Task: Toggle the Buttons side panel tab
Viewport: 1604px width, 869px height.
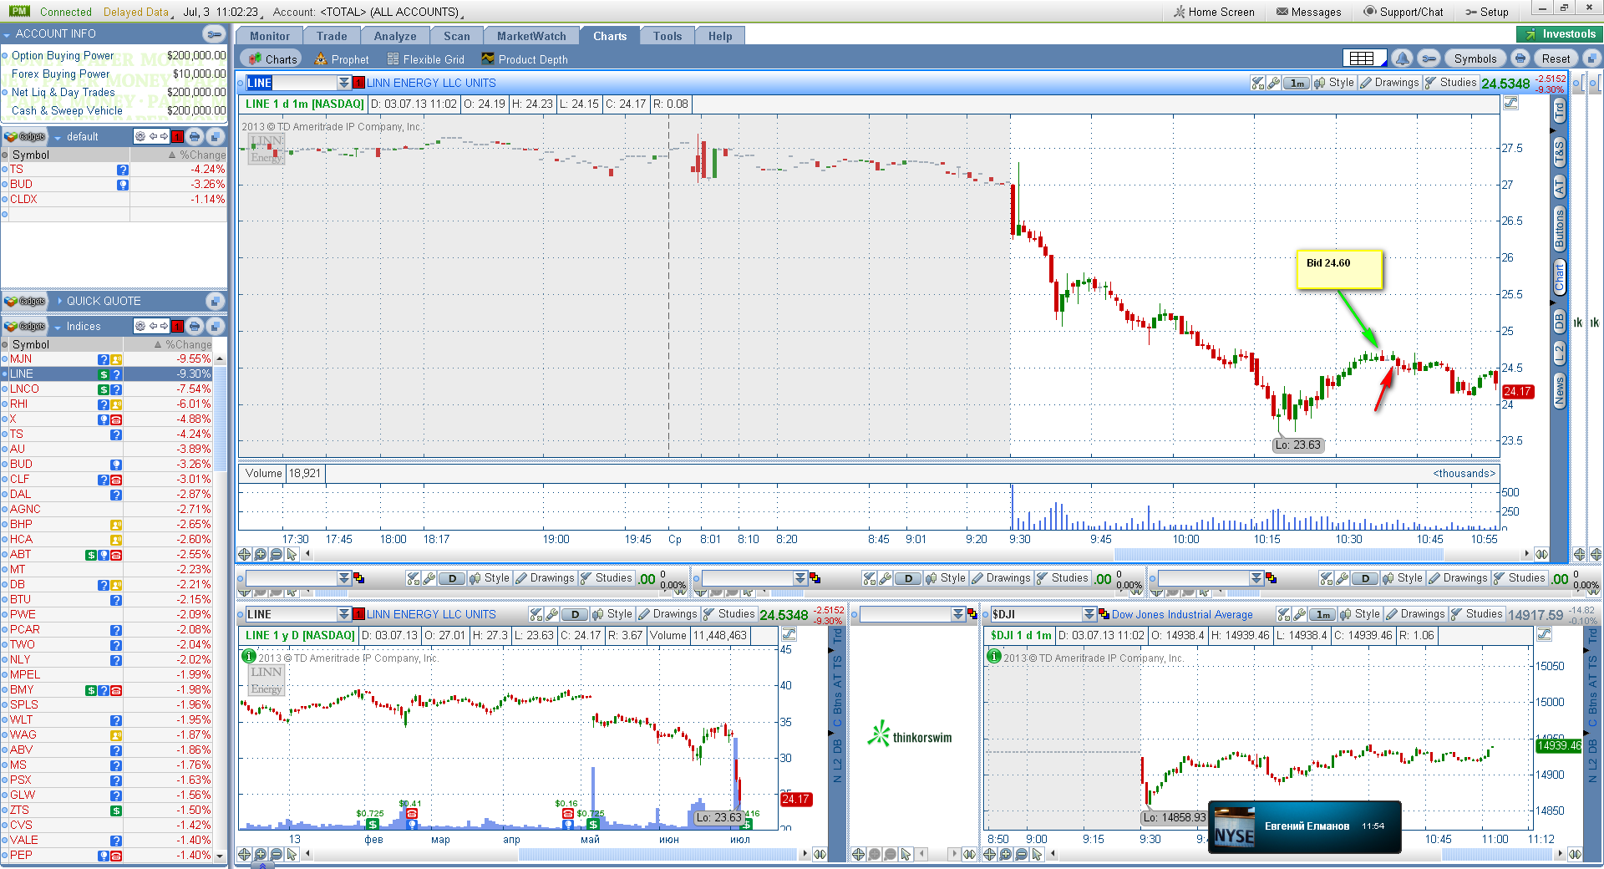Action: [x=1559, y=229]
